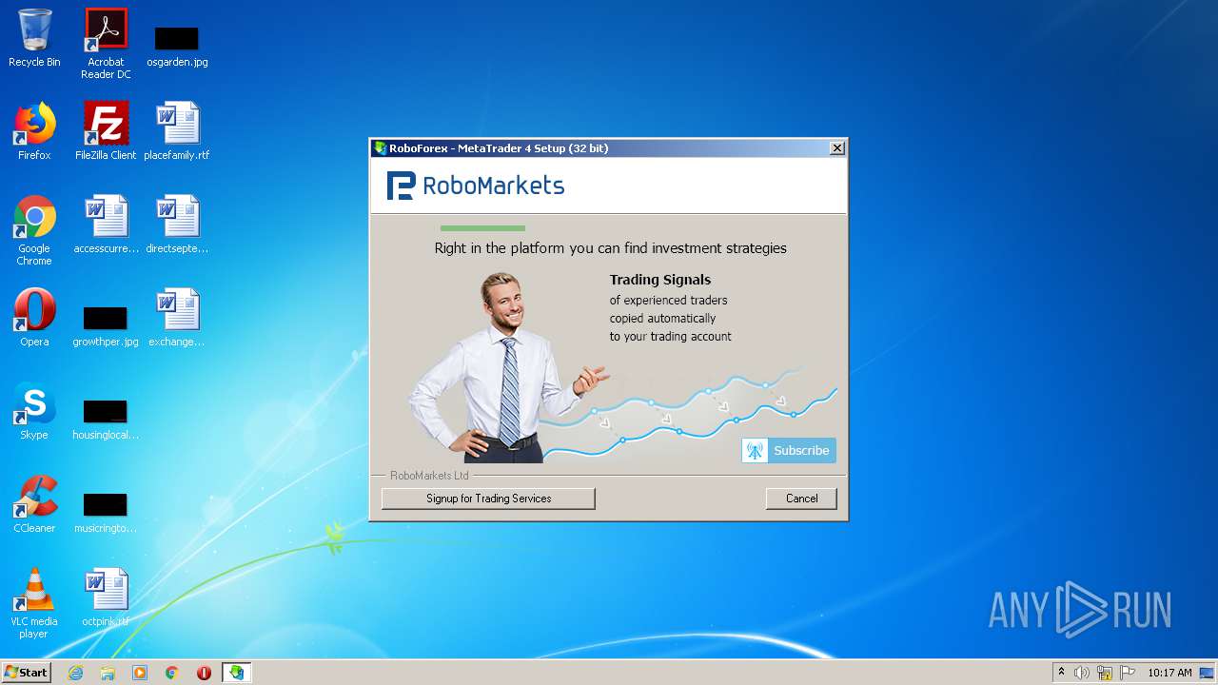Viewport: 1218px width, 685px height.
Task: Open Action Center flag icon
Action: coord(1128,673)
